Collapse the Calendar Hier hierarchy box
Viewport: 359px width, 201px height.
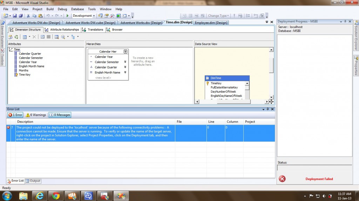[x=126, y=52]
